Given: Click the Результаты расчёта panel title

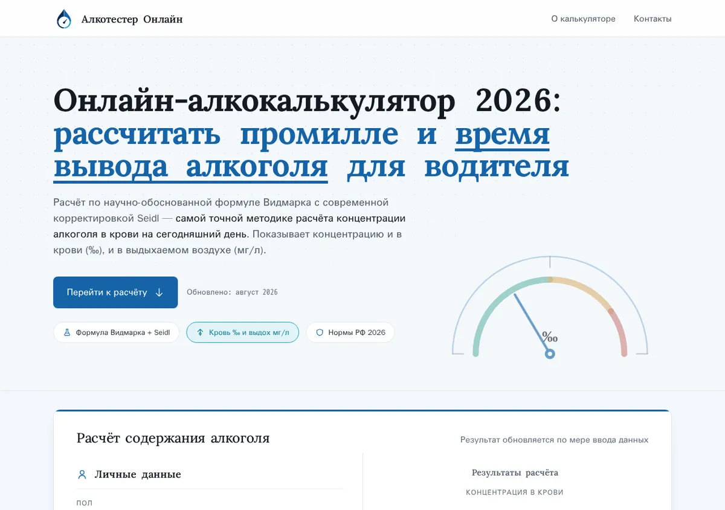Looking at the screenshot, I should click(515, 473).
